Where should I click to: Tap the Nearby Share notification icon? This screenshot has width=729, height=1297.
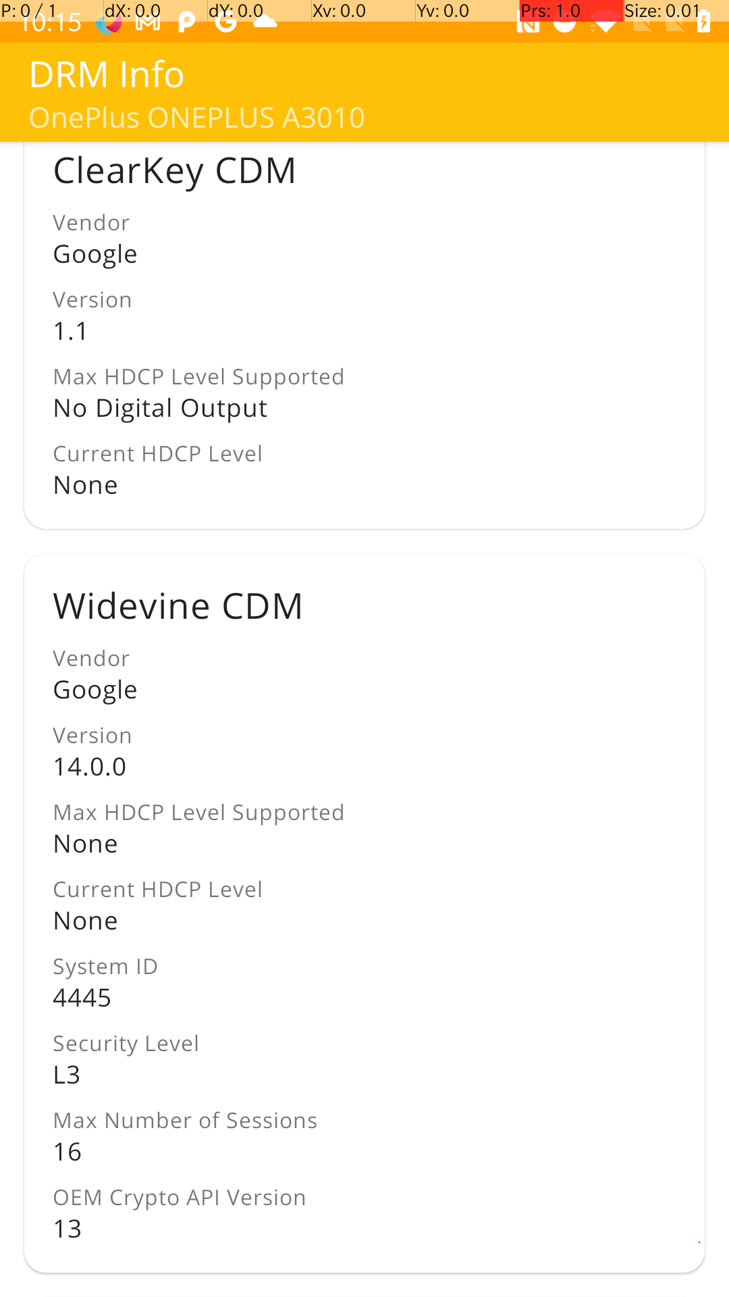[x=527, y=25]
